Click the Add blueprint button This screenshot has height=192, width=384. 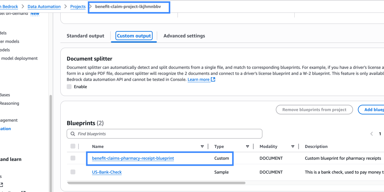coord(373,109)
